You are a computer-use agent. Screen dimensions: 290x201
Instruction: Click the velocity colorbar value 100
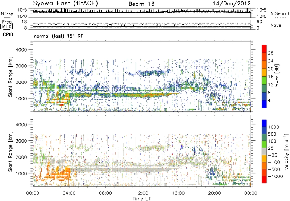(x=272, y=141)
